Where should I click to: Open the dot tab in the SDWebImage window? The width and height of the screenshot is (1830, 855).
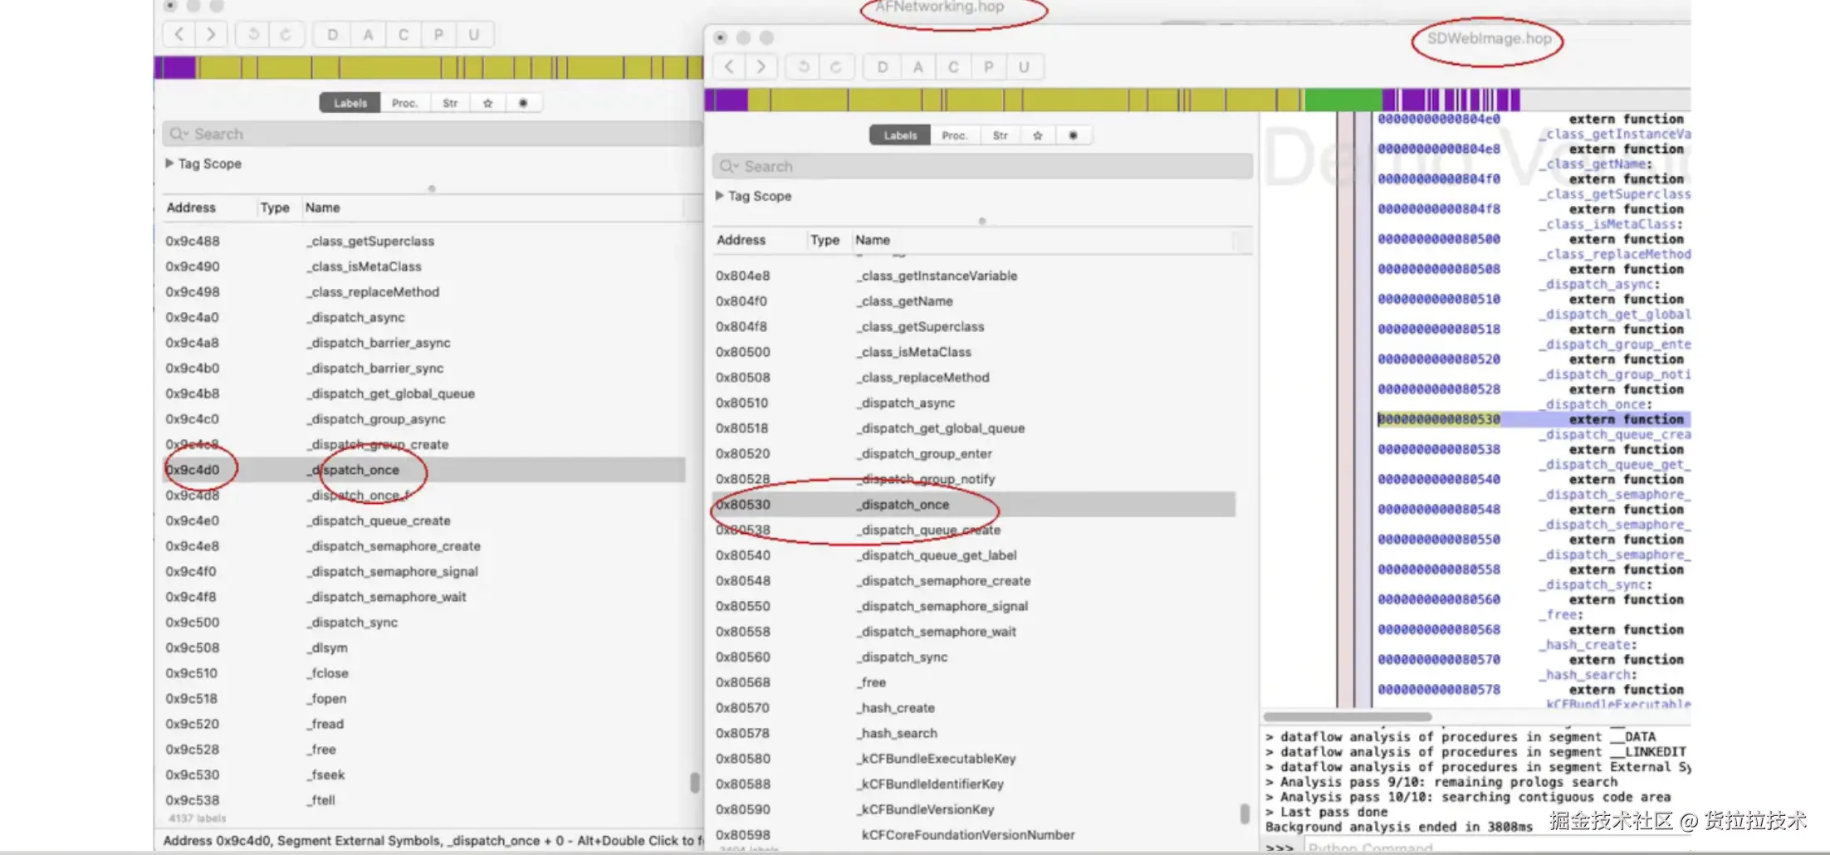1073,135
